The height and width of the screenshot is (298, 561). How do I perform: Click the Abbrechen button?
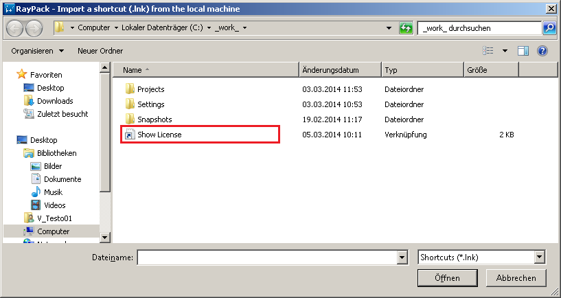516,277
